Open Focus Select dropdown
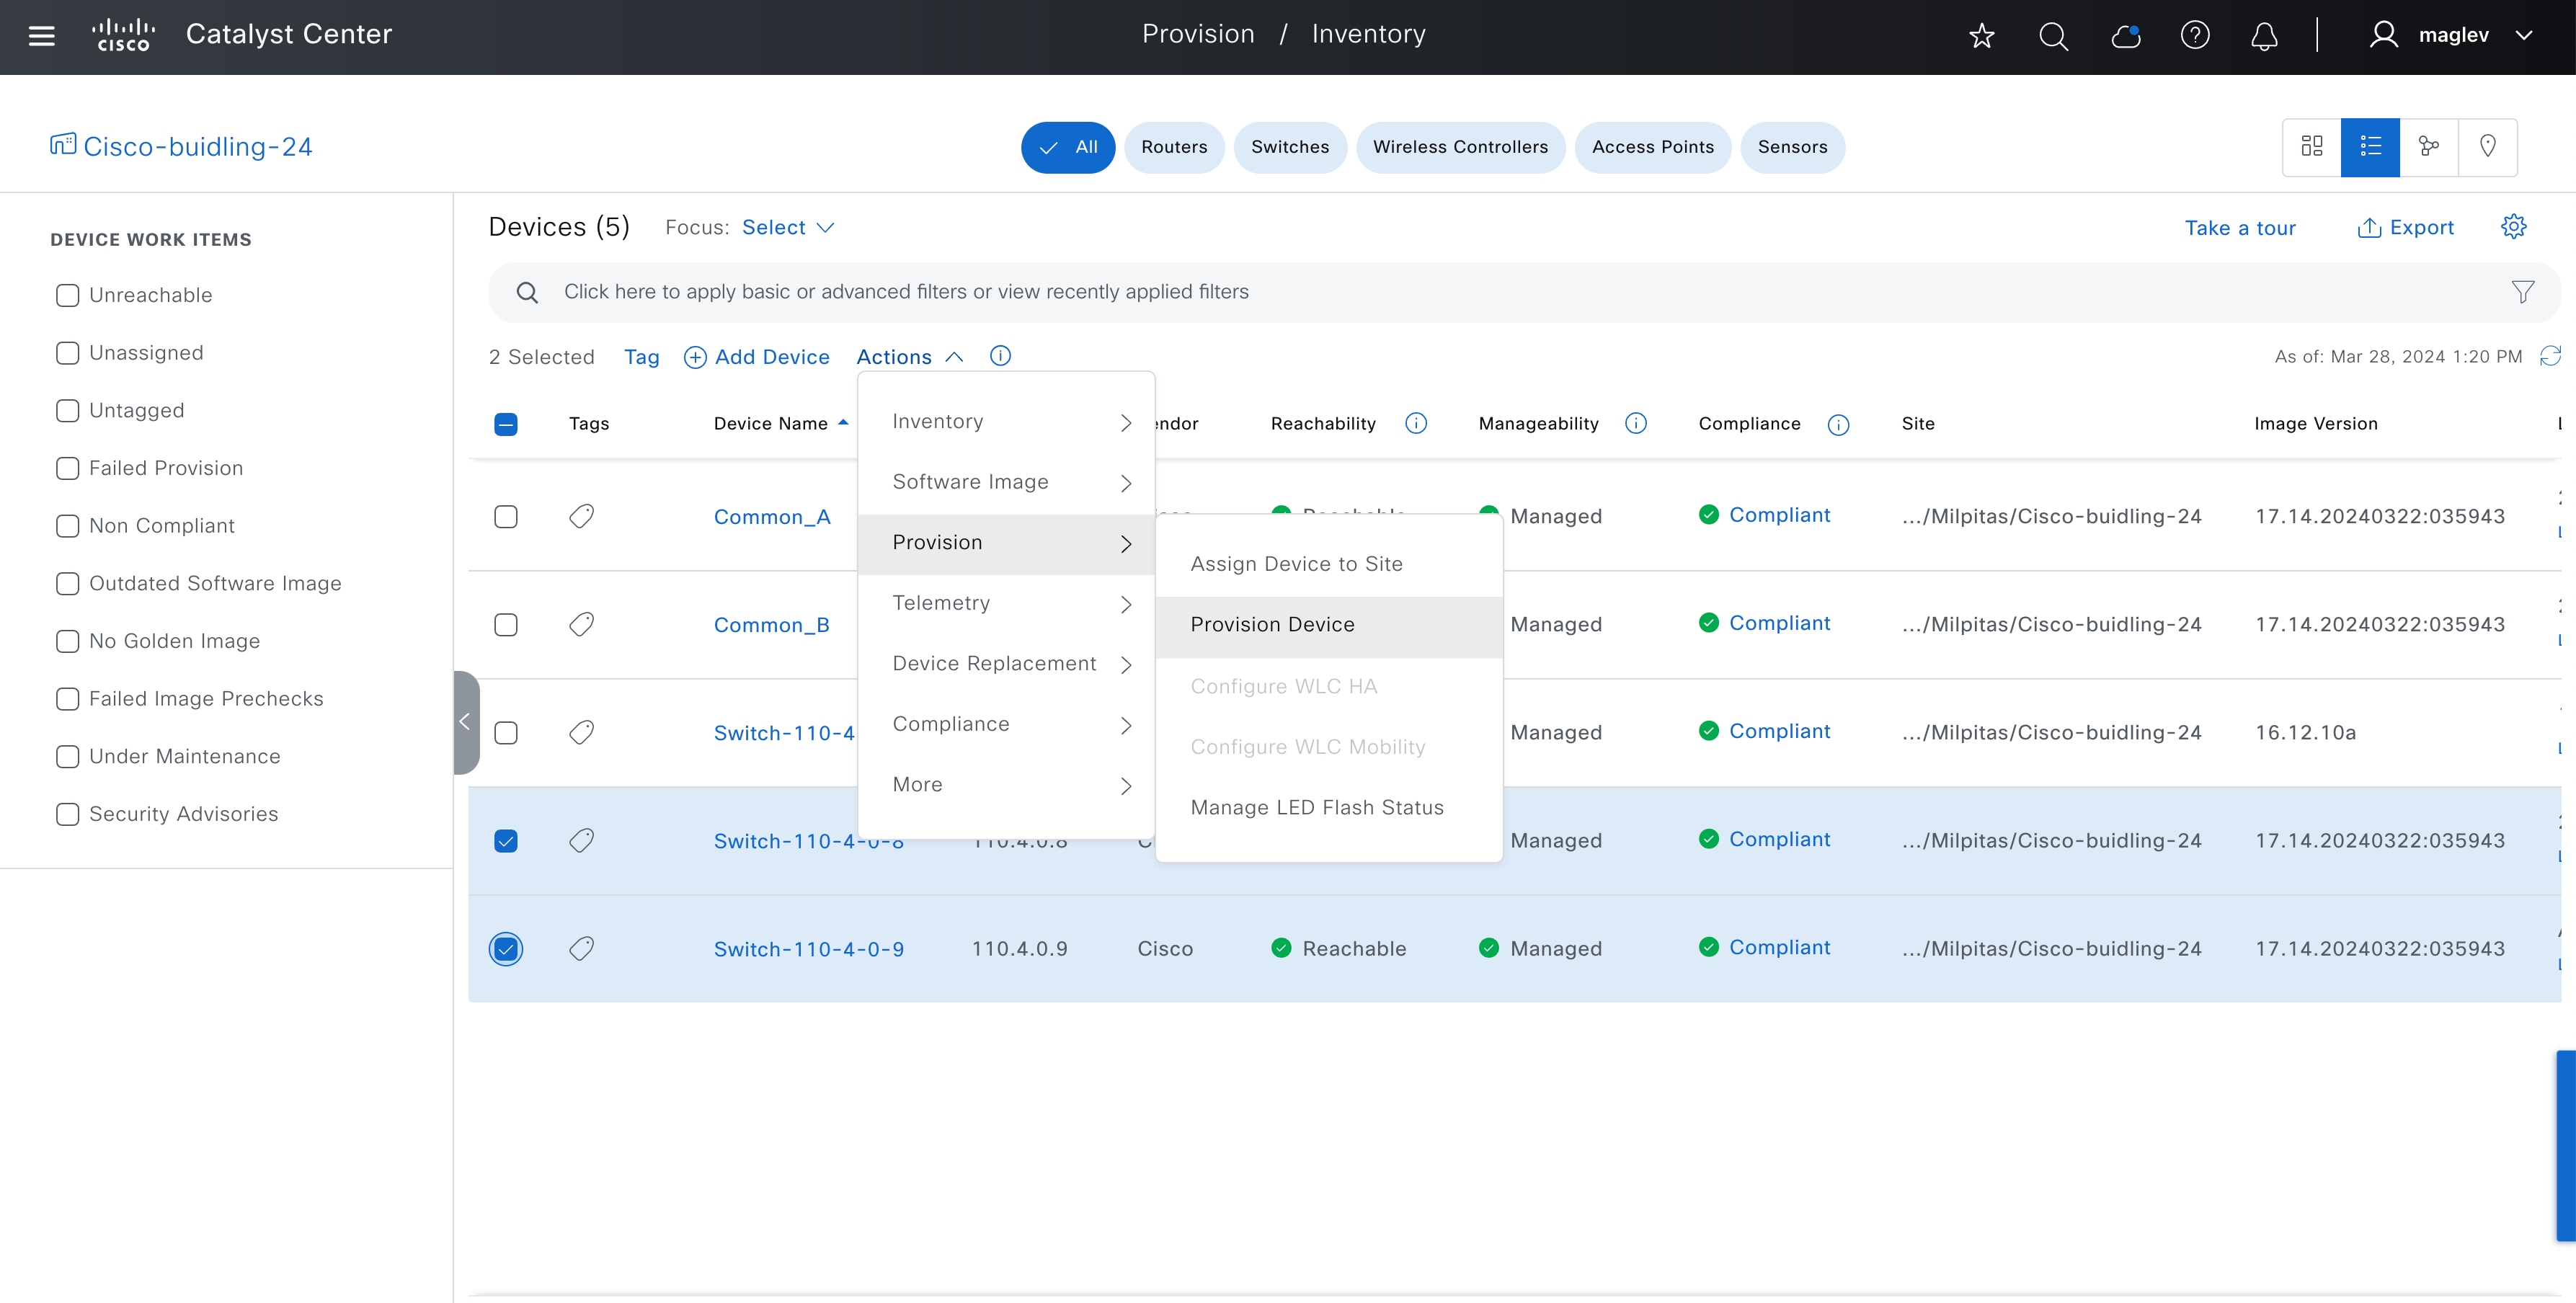The height and width of the screenshot is (1303, 2576). coord(787,227)
